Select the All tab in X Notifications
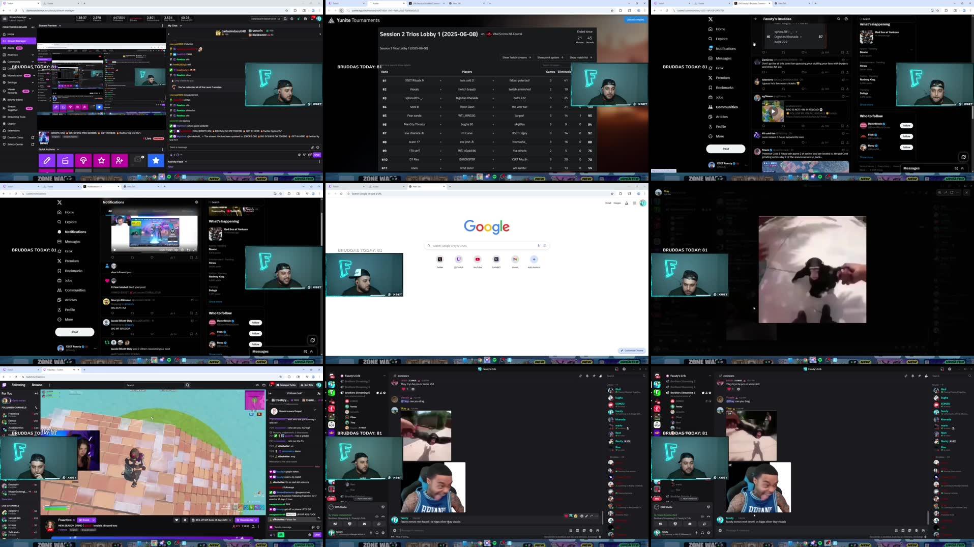974x547 pixels. (110, 211)
